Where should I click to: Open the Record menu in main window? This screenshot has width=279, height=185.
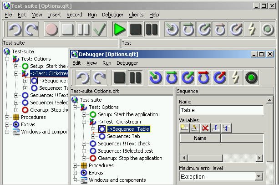click(x=74, y=15)
